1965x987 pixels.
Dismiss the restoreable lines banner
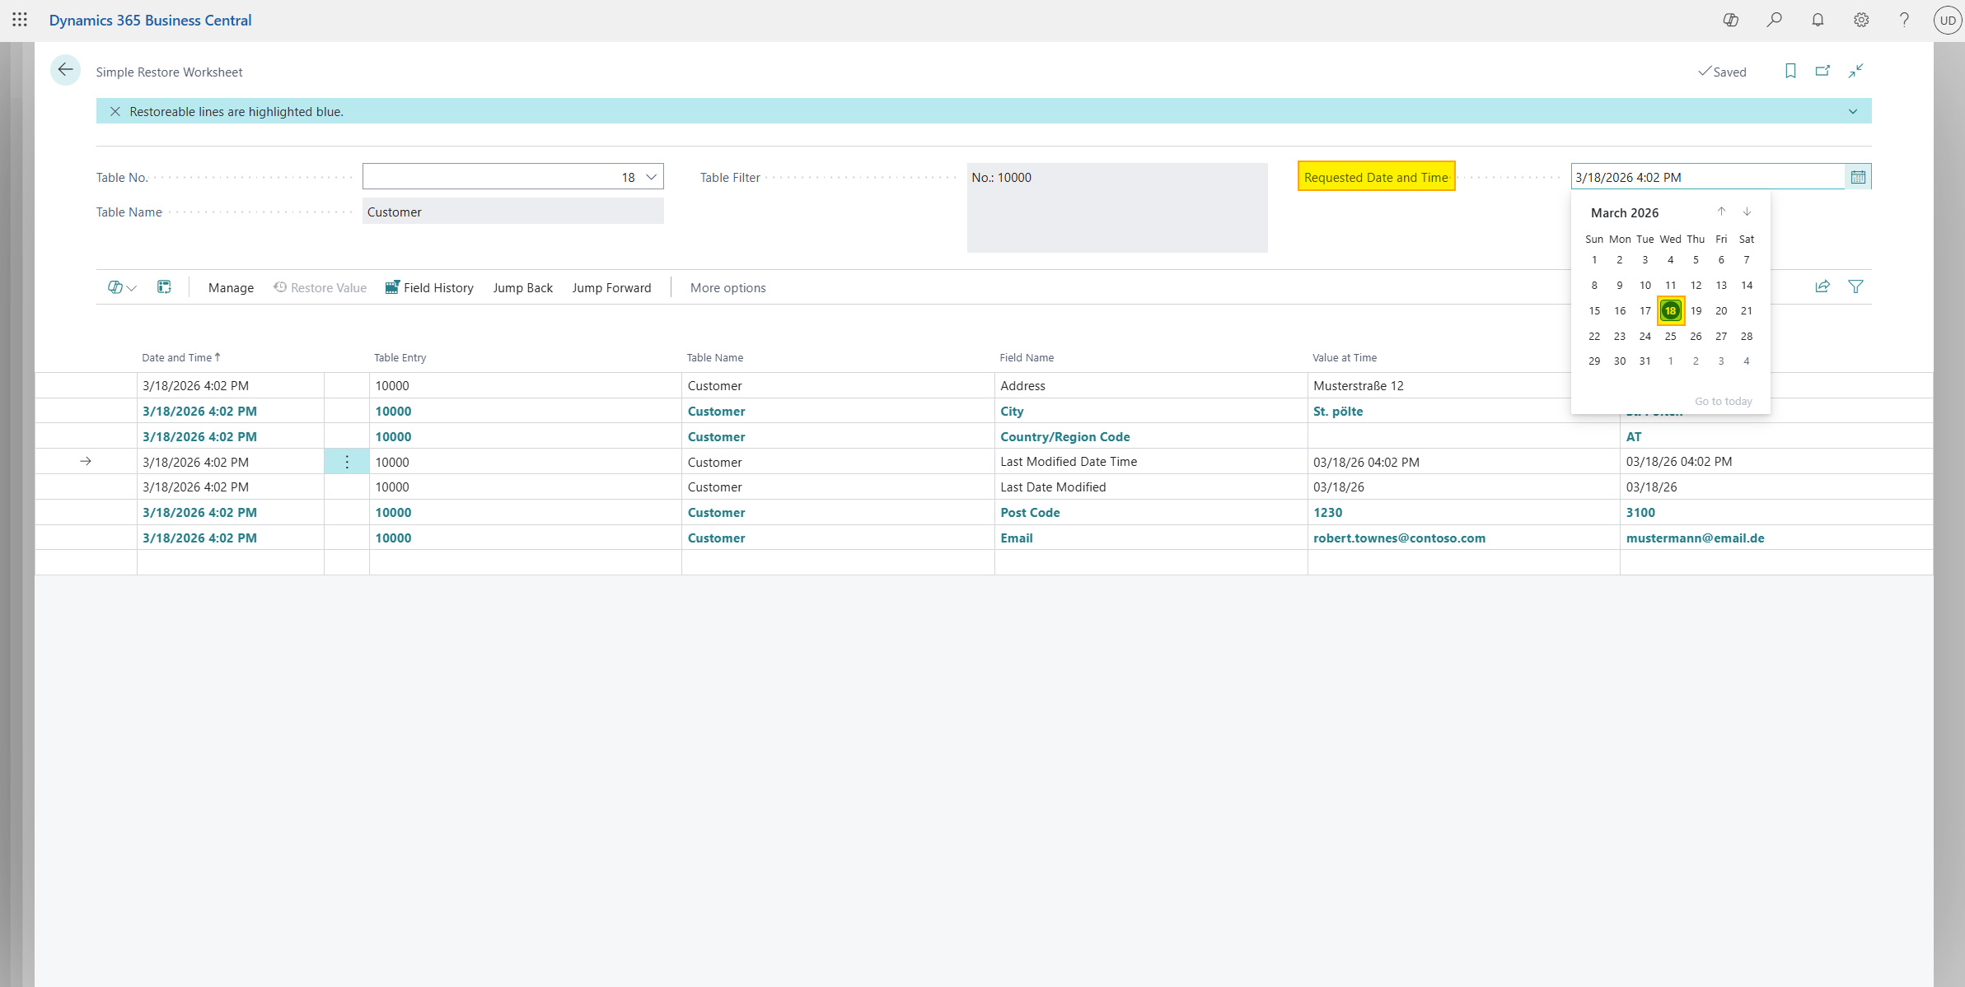tap(115, 111)
